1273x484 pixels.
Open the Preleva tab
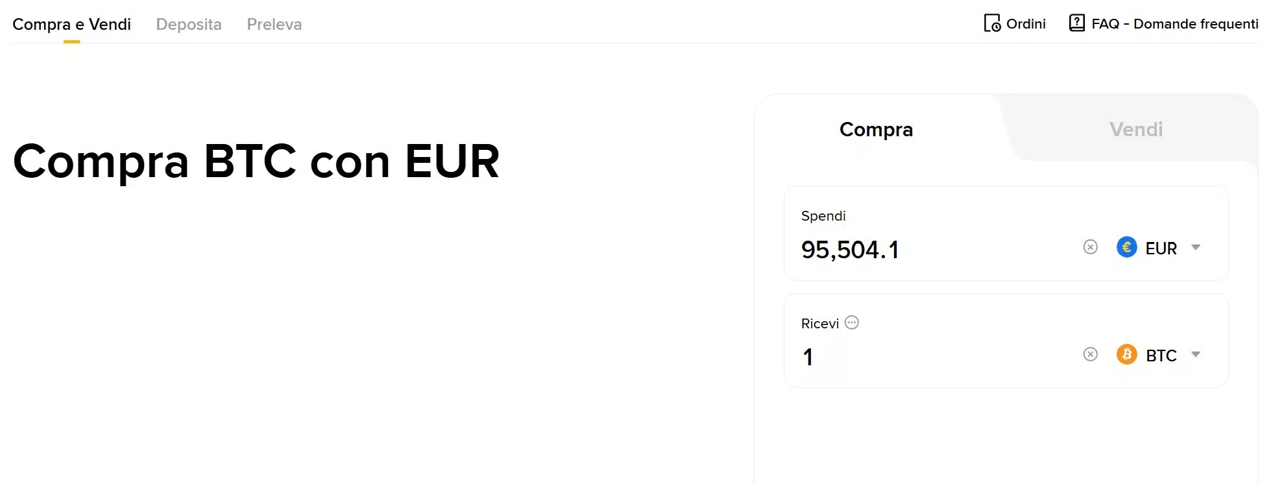(x=274, y=24)
